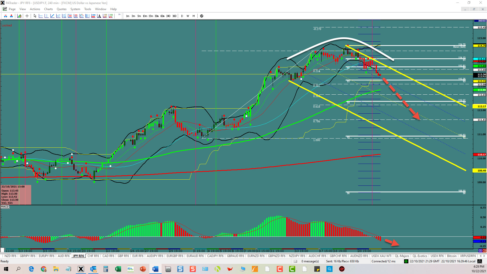The width and height of the screenshot is (487, 274).
Task: Click the clock icon in timeframe toolbar
Action: click(x=202, y=16)
